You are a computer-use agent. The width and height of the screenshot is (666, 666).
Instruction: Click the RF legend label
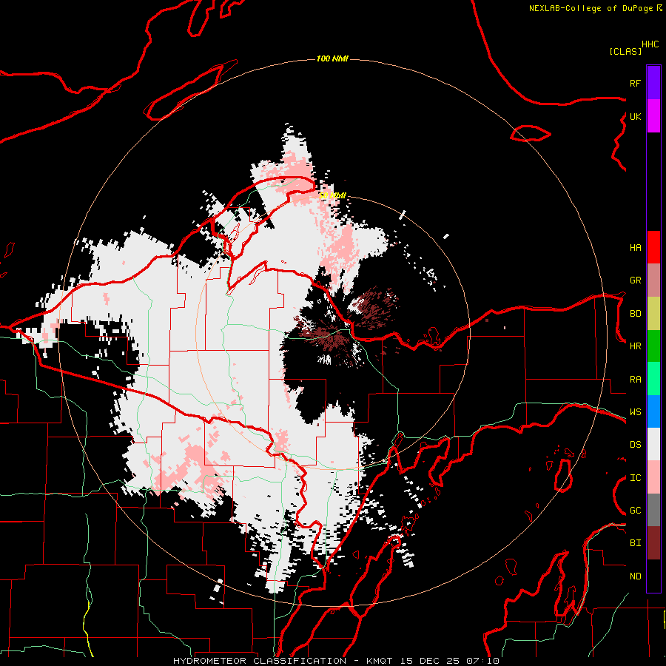(635, 83)
